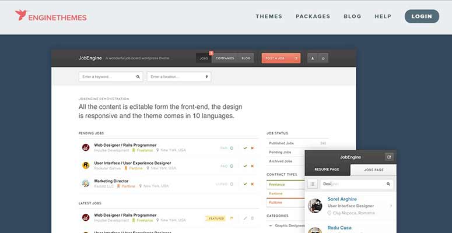Approve the Marketing Director job
The height and width of the screenshot is (233, 452).
click(x=245, y=184)
